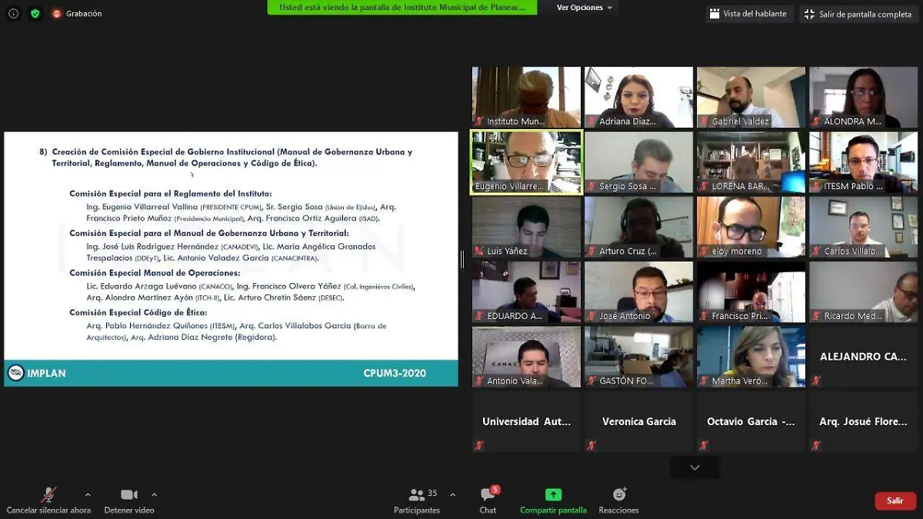
Task: Click Salir de pantalla completa
Action: point(858,14)
